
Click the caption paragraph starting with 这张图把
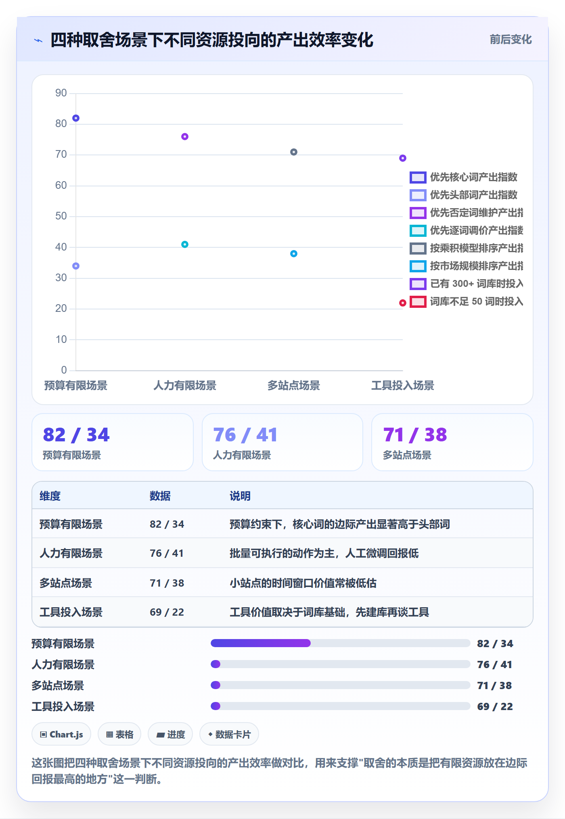pyautogui.click(x=280, y=771)
